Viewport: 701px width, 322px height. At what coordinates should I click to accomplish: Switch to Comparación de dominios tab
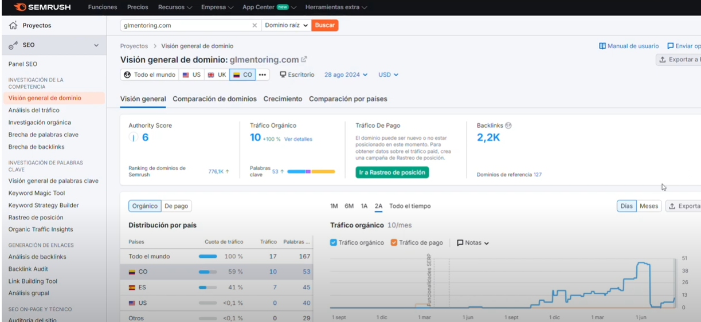point(215,99)
